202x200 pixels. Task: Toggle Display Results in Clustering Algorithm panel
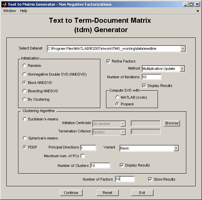[122, 165]
